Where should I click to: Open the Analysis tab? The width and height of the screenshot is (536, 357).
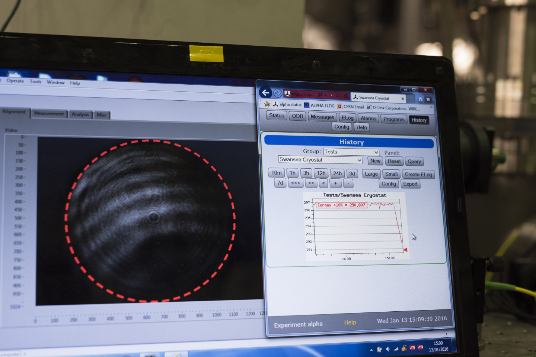(x=80, y=114)
